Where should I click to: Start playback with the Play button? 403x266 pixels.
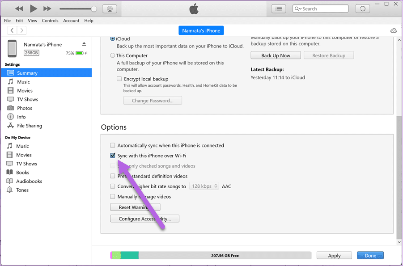(x=33, y=9)
